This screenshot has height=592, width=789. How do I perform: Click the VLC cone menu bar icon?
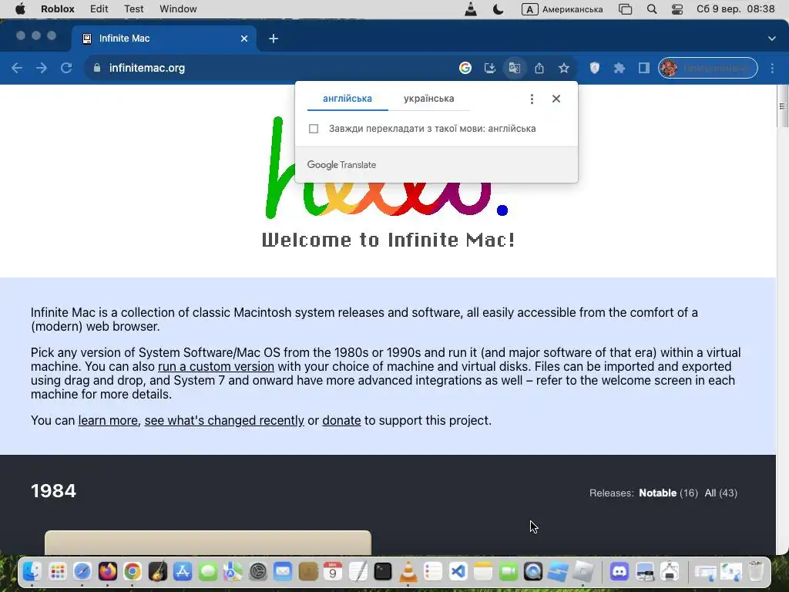click(x=471, y=9)
